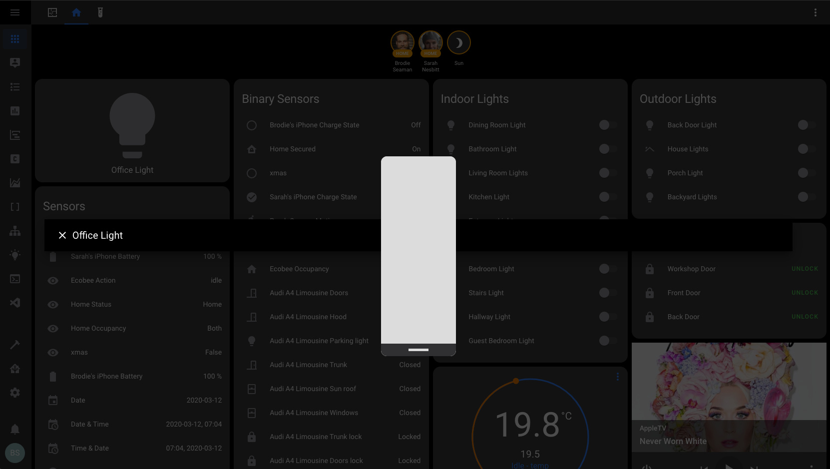Click the Date & Time sensor row
This screenshot has width=830, height=469.
click(132, 425)
